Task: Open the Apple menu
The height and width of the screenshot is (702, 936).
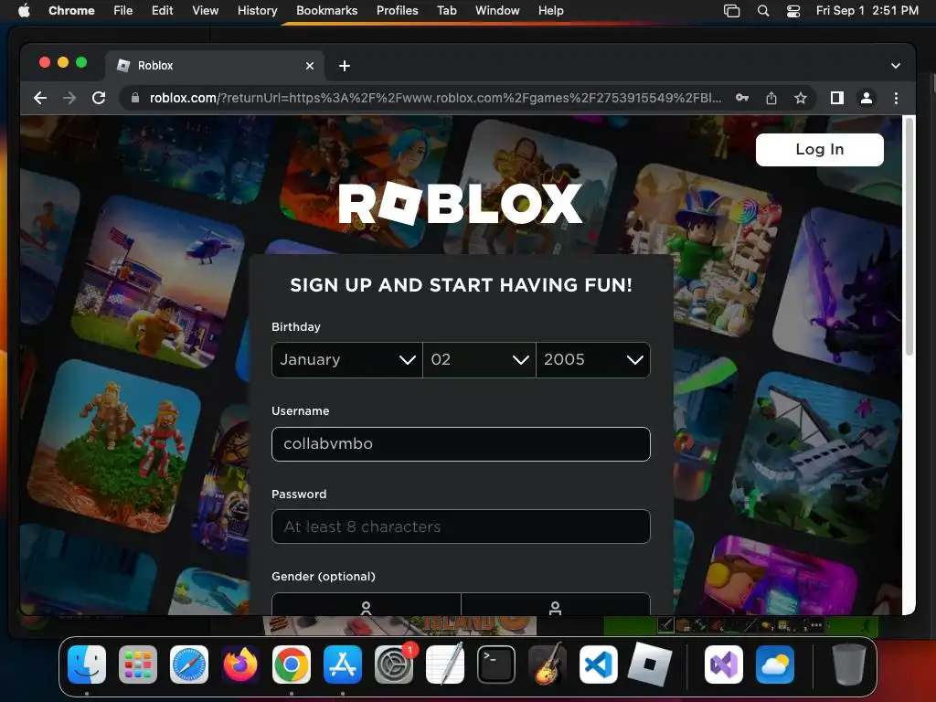Action: coord(24,10)
